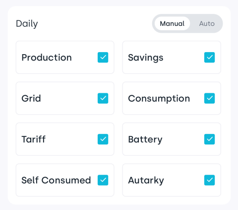The height and width of the screenshot is (210, 238).
Task: Untick the Consumption checkbox
Action: tap(209, 98)
